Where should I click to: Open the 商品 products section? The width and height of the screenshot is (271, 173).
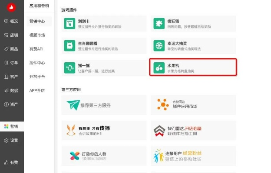(x=11, y=49)
